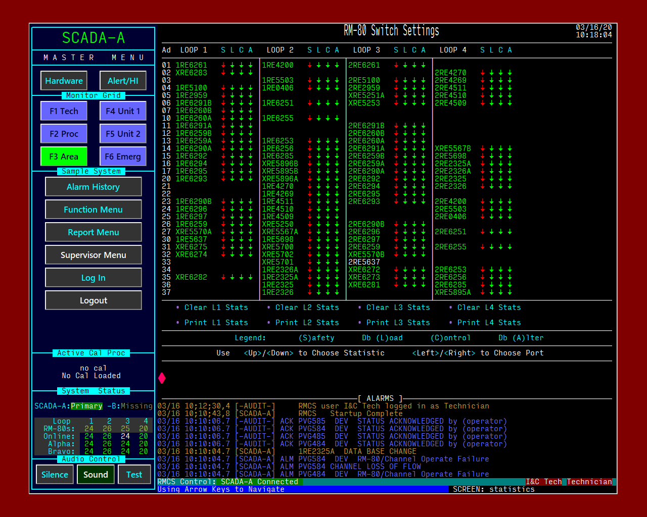Select Loop 2 entry XRE5896B
This screenshot has height=517, width=647.
point(280,164)
